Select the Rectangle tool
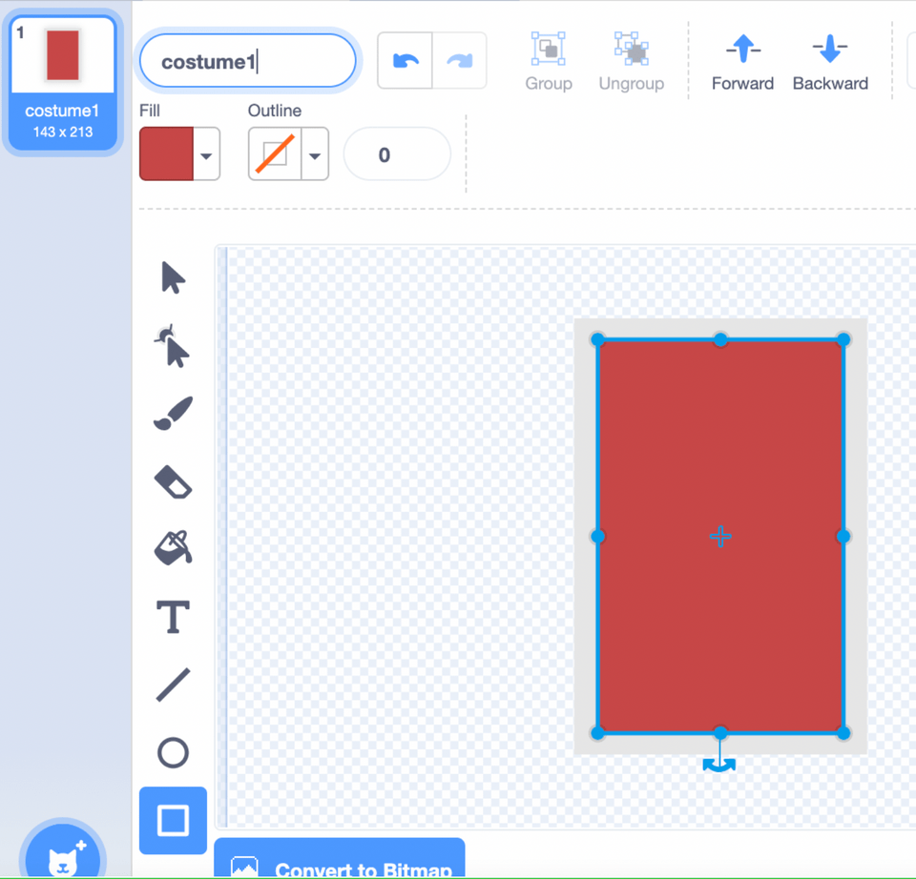Image resolution: width=916 pixels, height=879 pixels. click(x=172, y=820)
